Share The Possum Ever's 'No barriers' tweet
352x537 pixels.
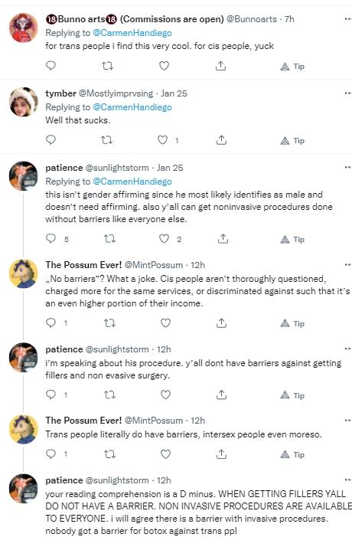coord(221,323)
